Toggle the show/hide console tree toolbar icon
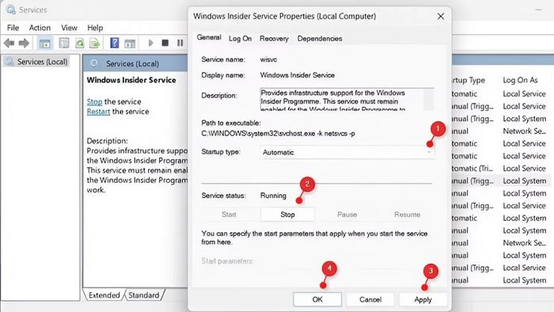This screenshot has width=554, height=312. (x=45, y=43)
